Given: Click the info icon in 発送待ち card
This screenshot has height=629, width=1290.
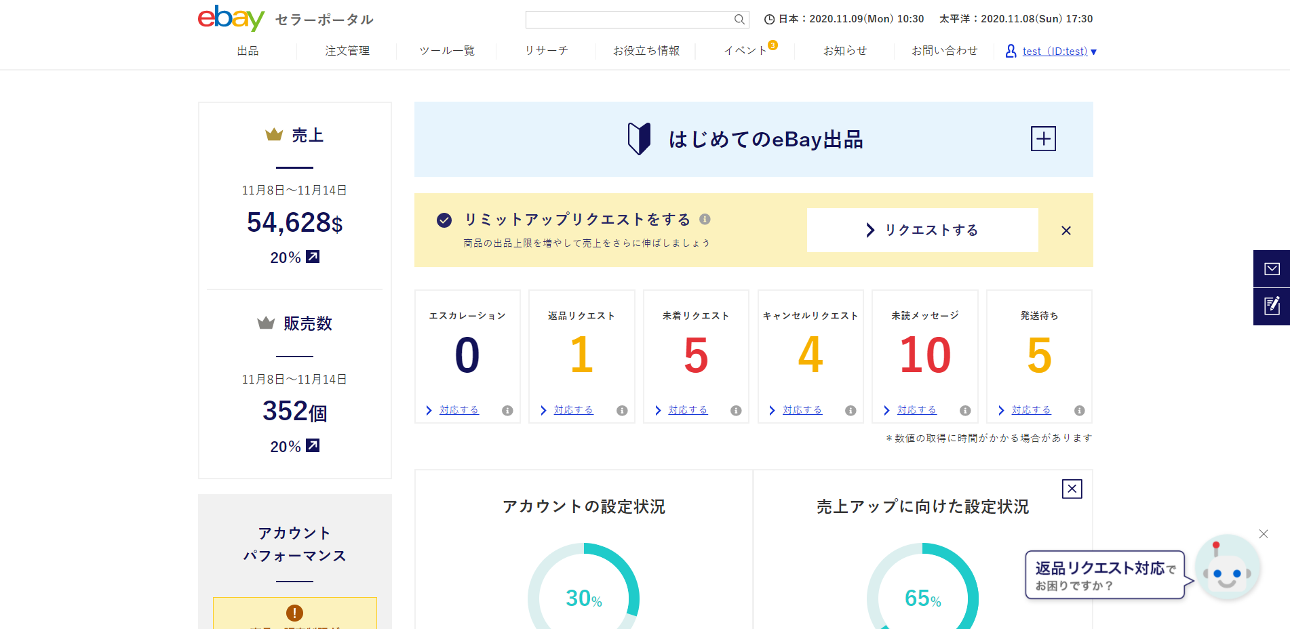Looking at the screenshot, I should coord(1080,411).
